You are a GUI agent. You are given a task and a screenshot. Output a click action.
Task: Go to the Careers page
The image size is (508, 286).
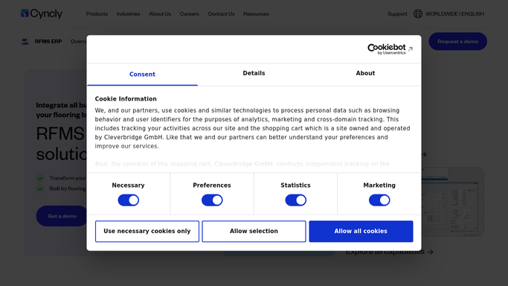click(x=189, y=14)
